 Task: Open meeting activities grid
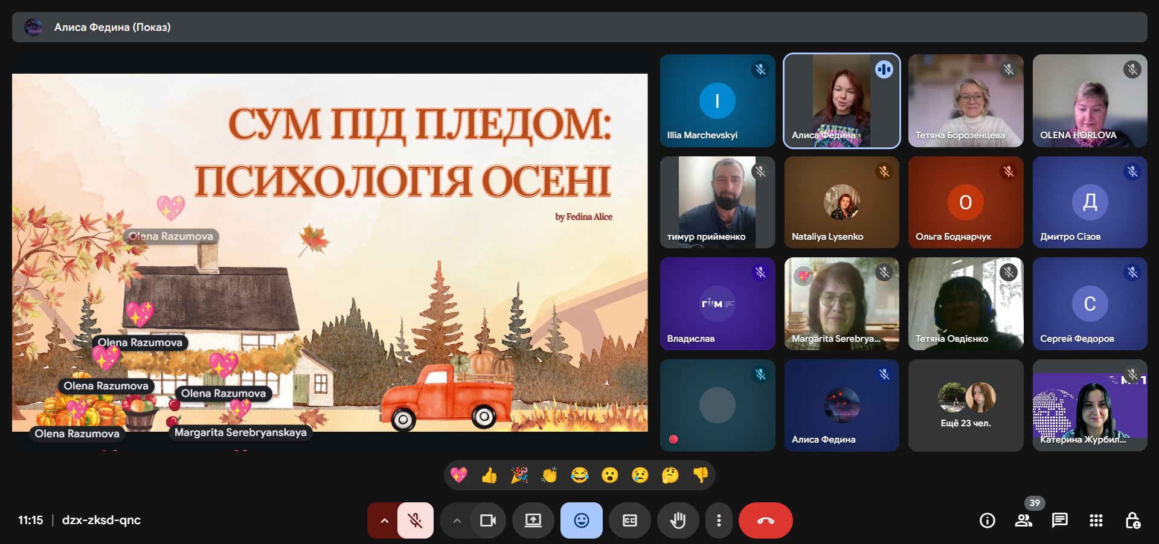click(1095, 520)
